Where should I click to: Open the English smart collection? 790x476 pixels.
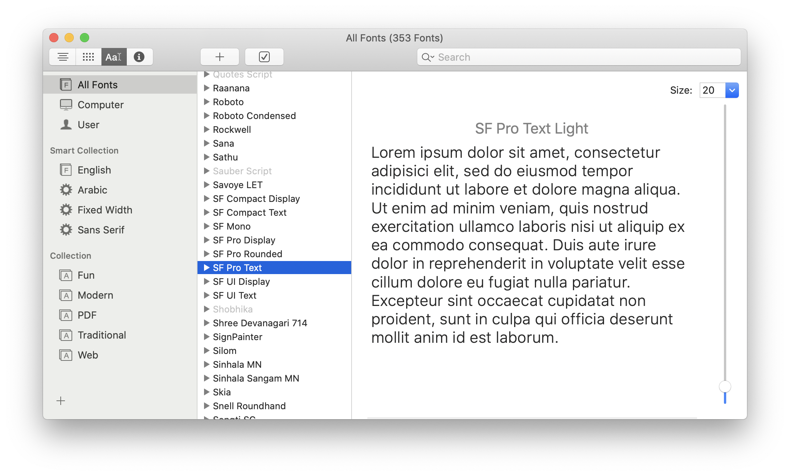point(120,170)
